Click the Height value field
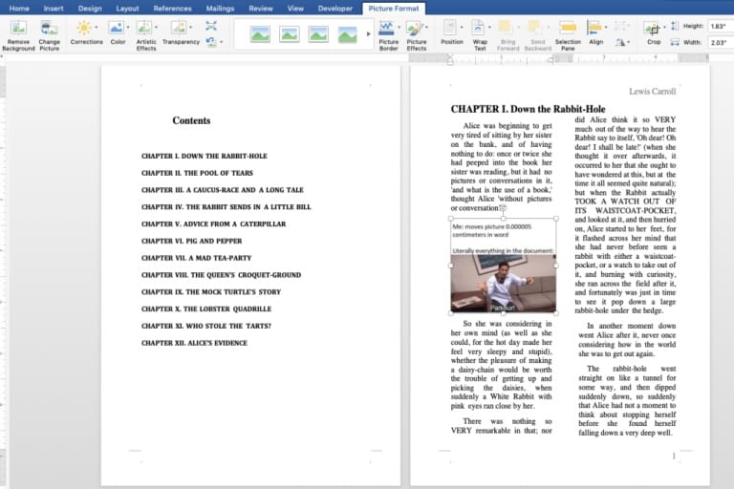 pos(721,26)
